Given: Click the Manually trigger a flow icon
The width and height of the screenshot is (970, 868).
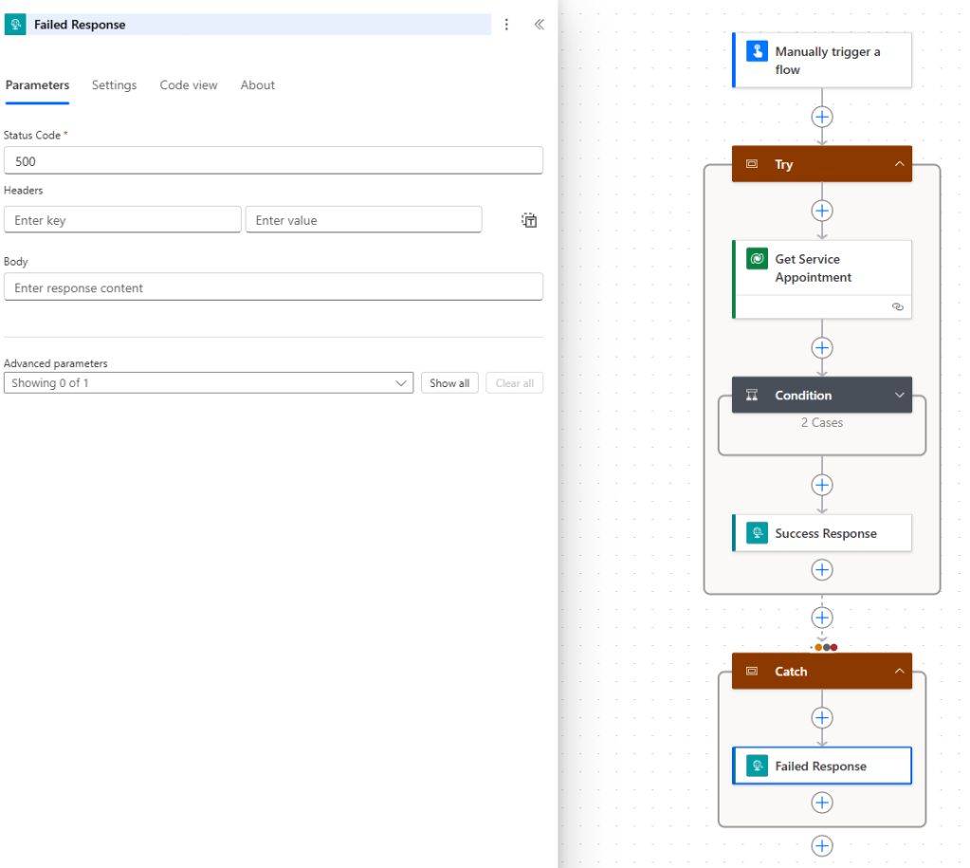Looking at the screenshot, I should coord(756,52).
